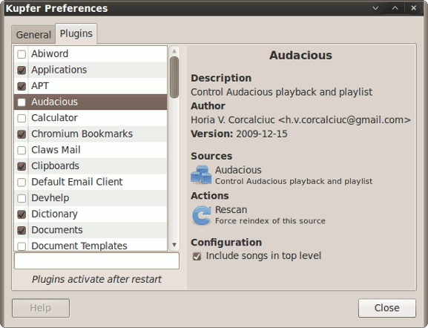Select the Plugins tab
428x328 pixels.
click(76, 33)
